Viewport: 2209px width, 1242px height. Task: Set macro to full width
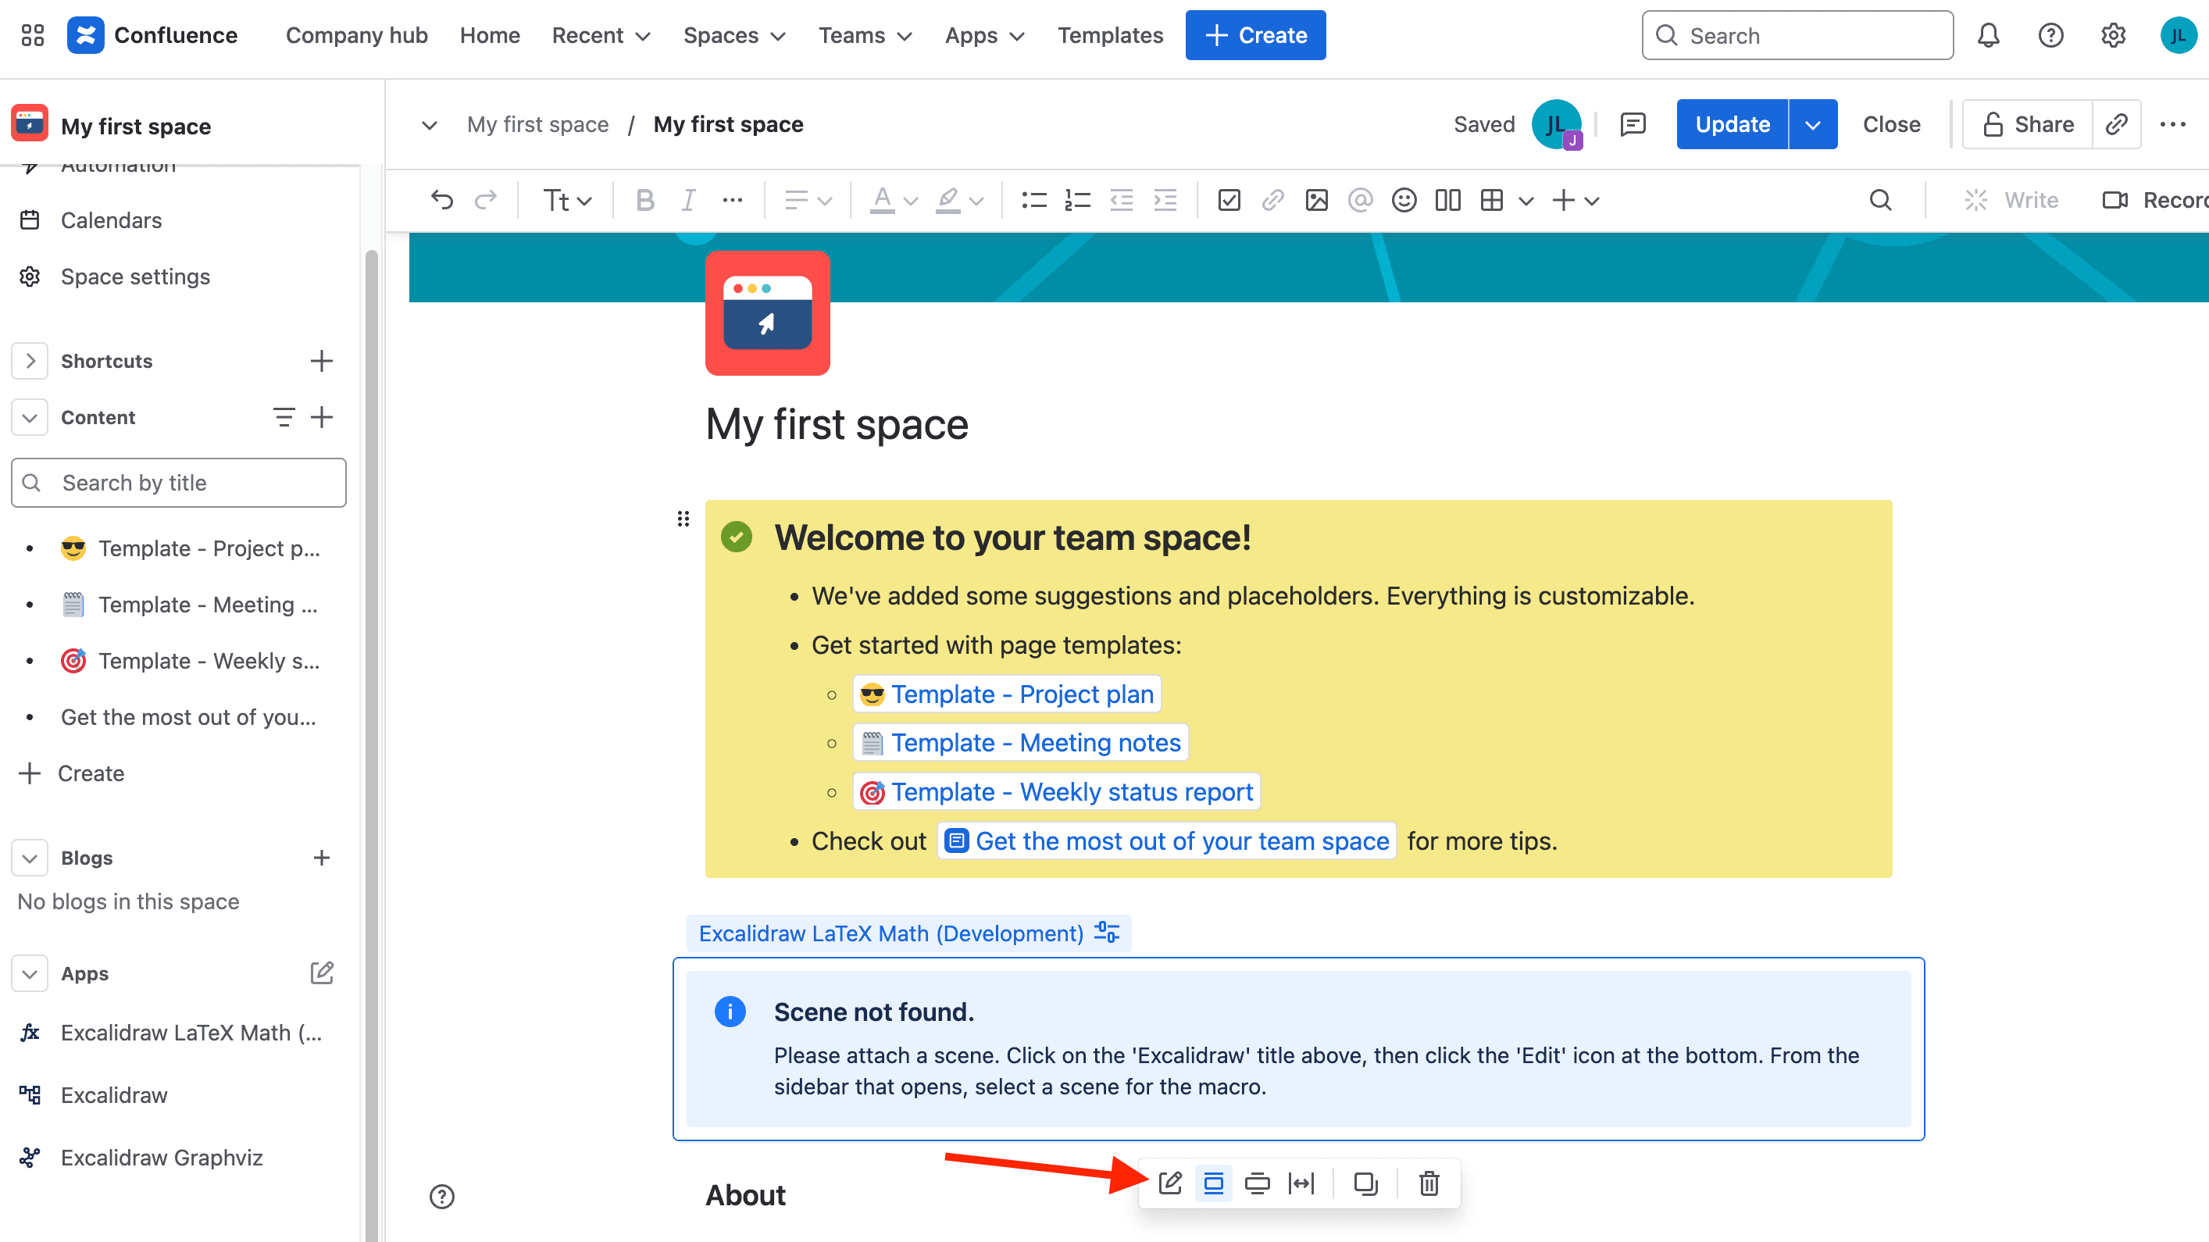[x=1301, y=1183]
